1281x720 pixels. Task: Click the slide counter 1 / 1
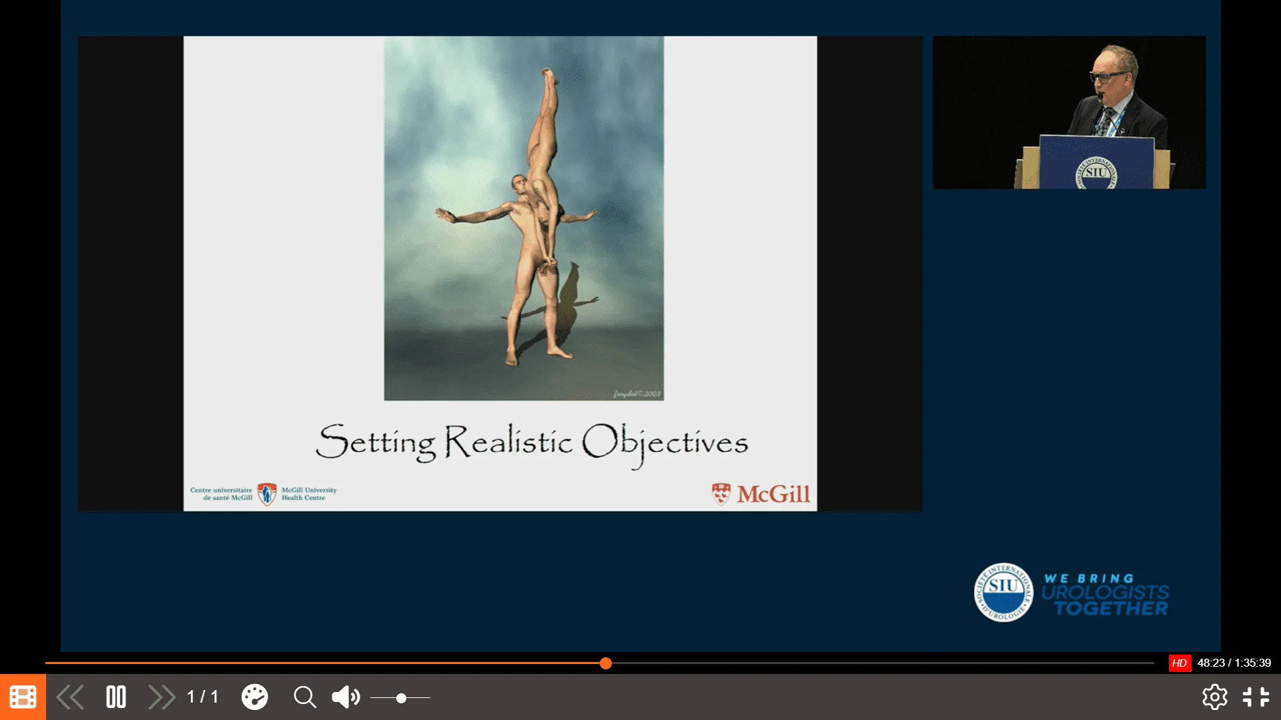(x=203, y=697)
